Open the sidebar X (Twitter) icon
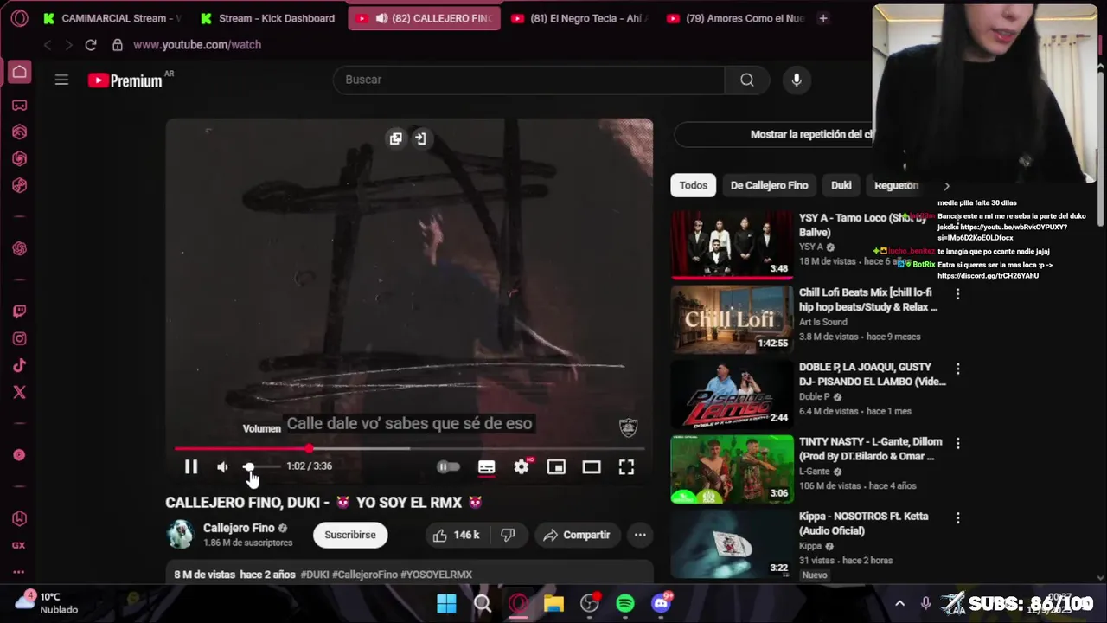The width and height of the screenshot is (1107, 623). pyautogui.click(x=19, y=392)
